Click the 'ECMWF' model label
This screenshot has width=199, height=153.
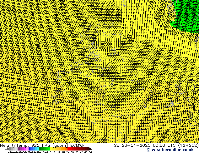pos(78,145)
